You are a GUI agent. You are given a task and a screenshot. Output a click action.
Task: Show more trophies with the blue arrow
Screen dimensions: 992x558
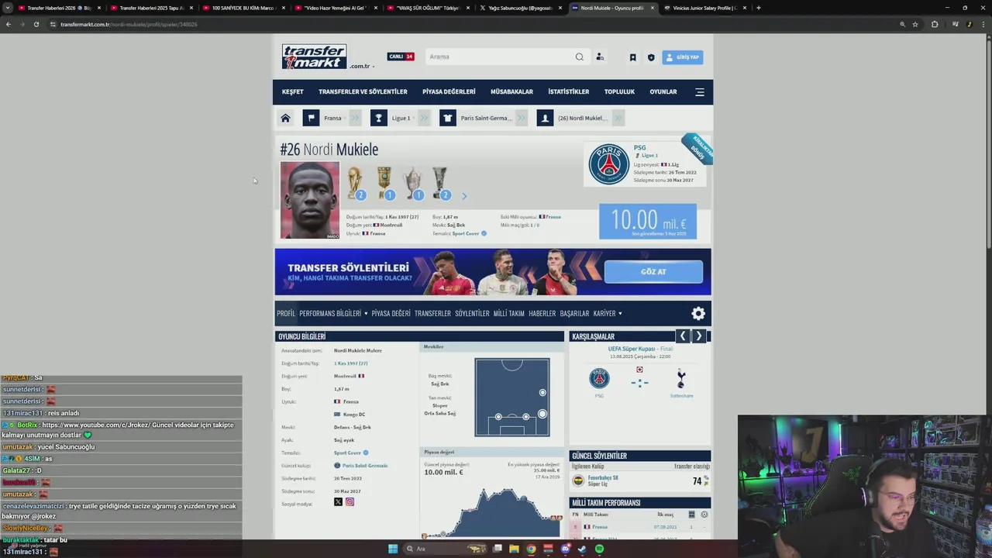coord(464,196)
